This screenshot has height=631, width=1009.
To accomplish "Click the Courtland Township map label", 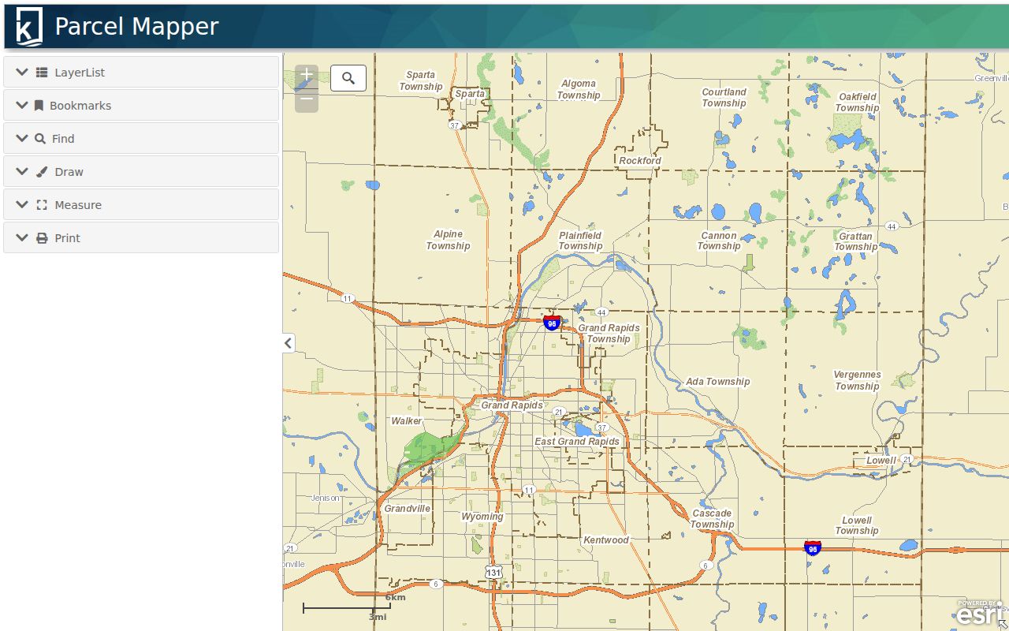I will 724,98.
